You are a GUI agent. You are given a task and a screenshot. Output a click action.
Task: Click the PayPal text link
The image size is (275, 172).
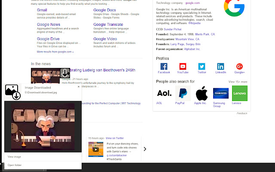click(x=180, y=103)
